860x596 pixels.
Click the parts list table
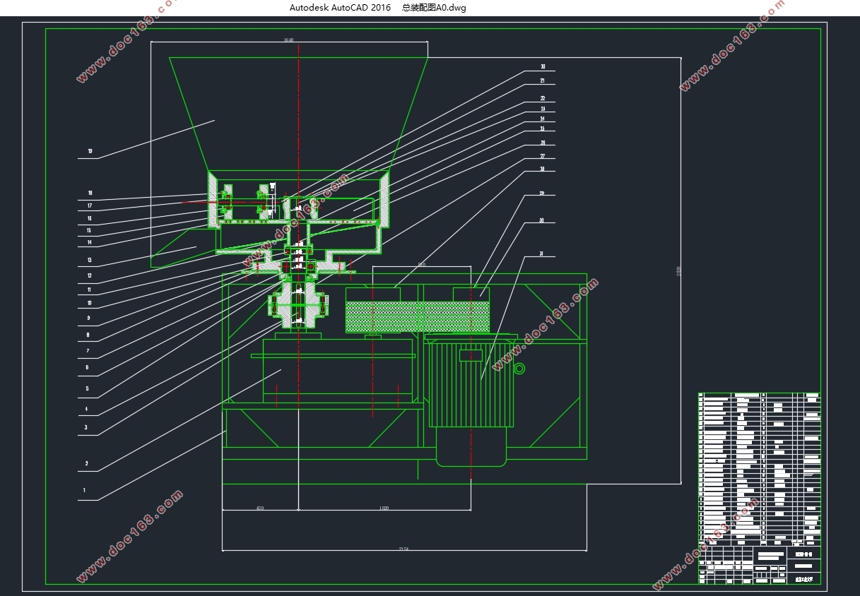pos(760,469)
